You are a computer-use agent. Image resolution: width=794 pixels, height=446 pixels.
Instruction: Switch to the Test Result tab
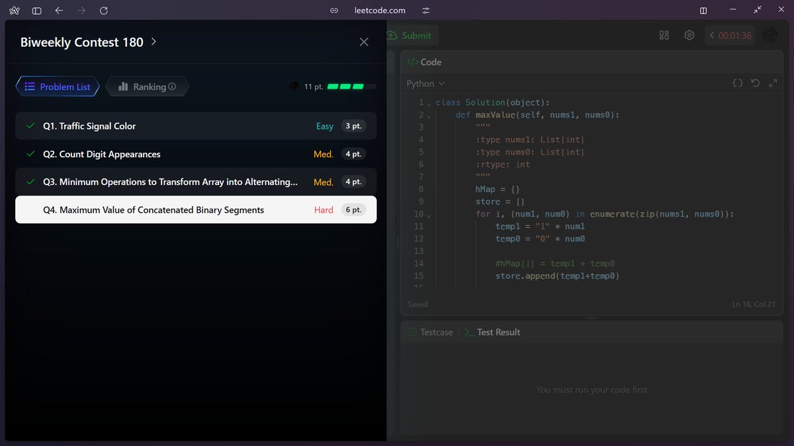tap(492, 332)
